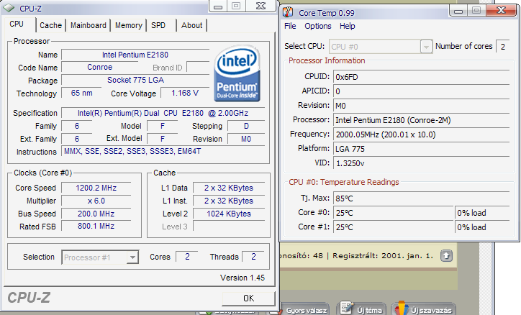Click the Level 2 value 1024 KBytes
The width and height of the screenshot is (521, 315).
(229, 214)
